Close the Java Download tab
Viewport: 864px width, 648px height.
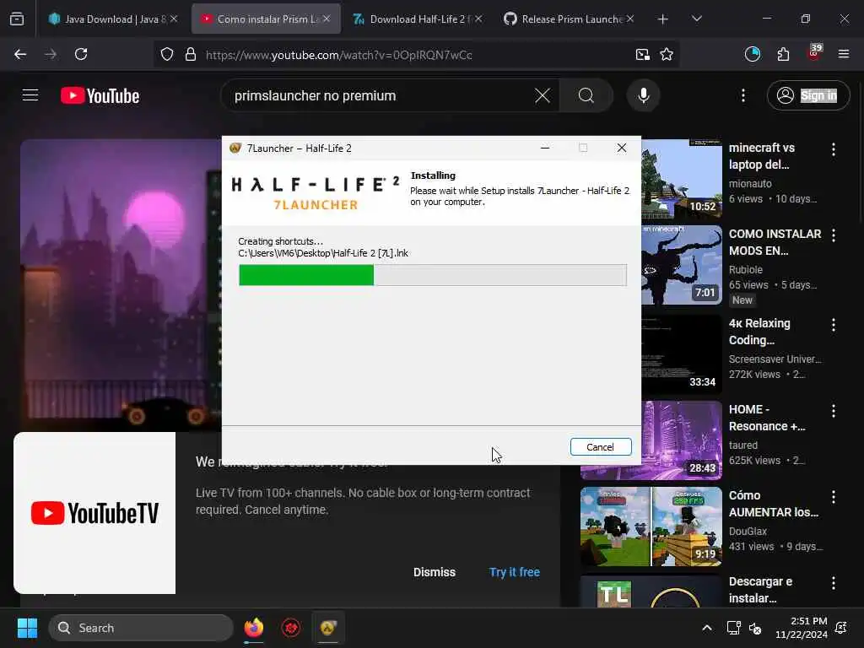(174, 19)
